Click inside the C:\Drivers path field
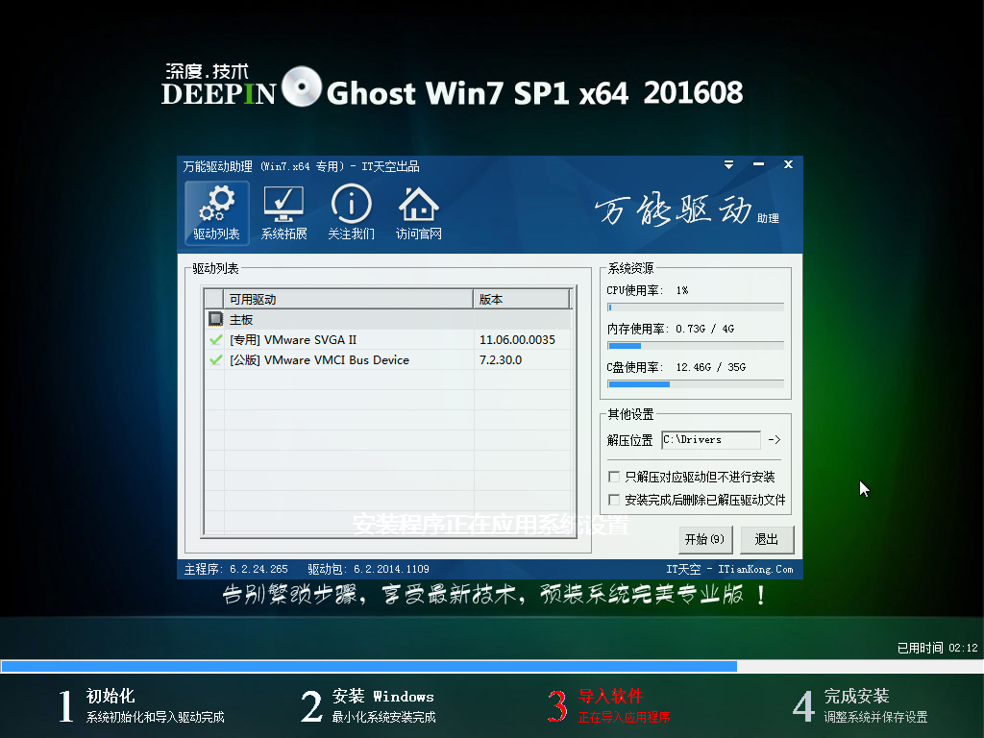Image resolution: width=984 pixels, height=738 pixels. [709, 439]
